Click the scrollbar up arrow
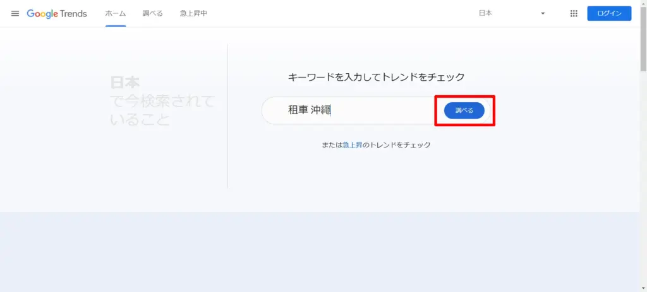Image resolution: width=647 pixels, height=292 pixels. pos(643,3)
